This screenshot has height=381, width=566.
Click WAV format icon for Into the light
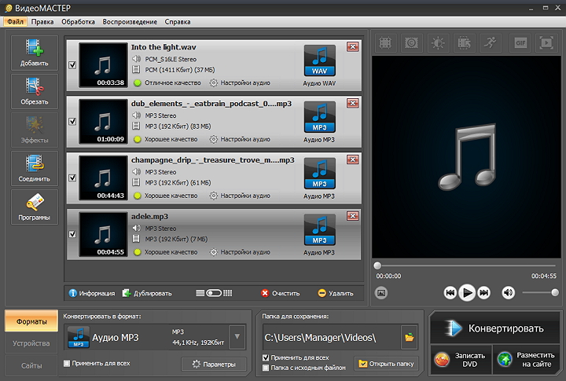click(x=319, y=60)
